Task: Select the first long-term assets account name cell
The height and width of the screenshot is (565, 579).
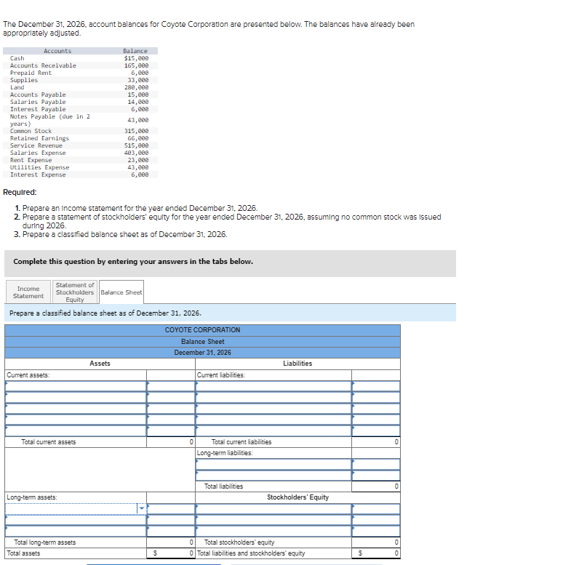Action: pos(76,508)
